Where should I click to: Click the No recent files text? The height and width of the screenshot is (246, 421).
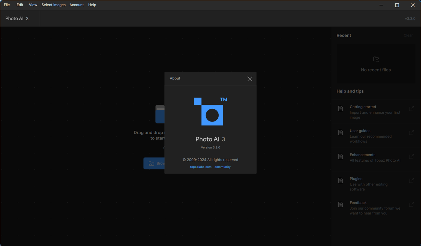coord(376,70)
